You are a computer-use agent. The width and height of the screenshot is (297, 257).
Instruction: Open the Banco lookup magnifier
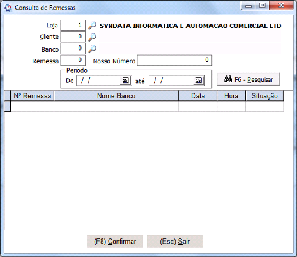(92, 49)
